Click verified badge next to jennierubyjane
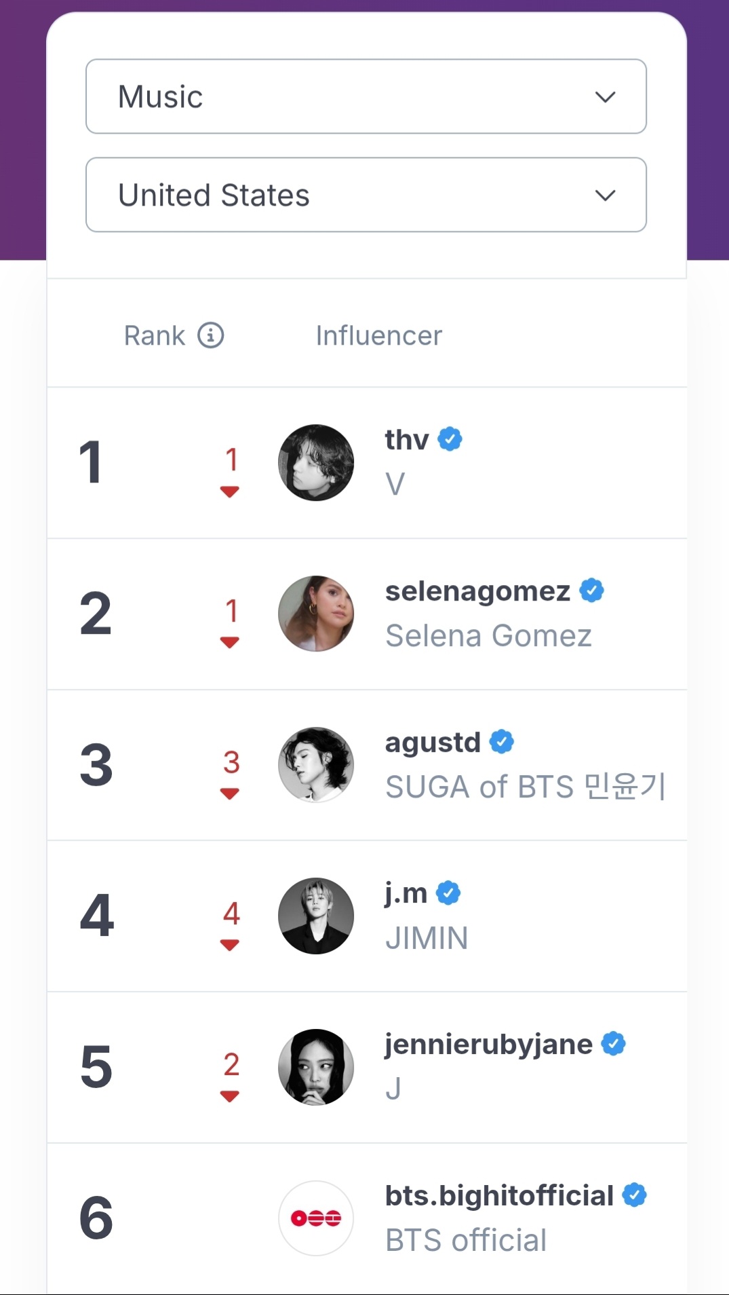The image size is (729, 1295). point(614,1044)
